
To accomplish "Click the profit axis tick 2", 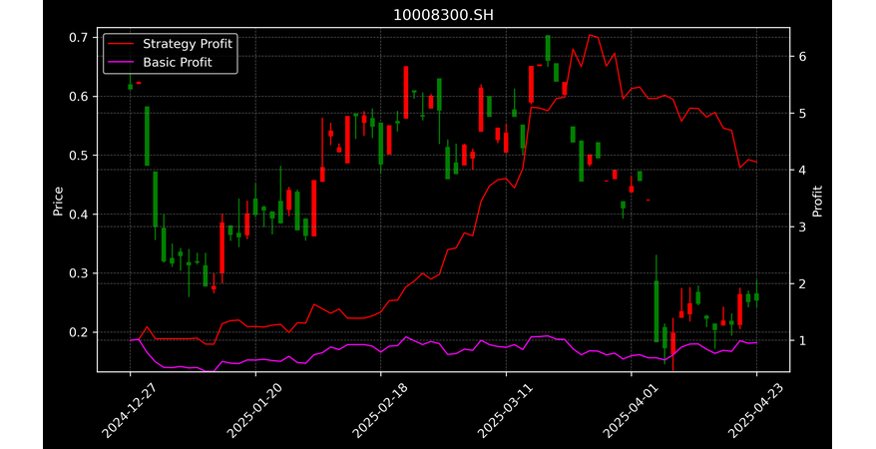I will pos(802,283).
